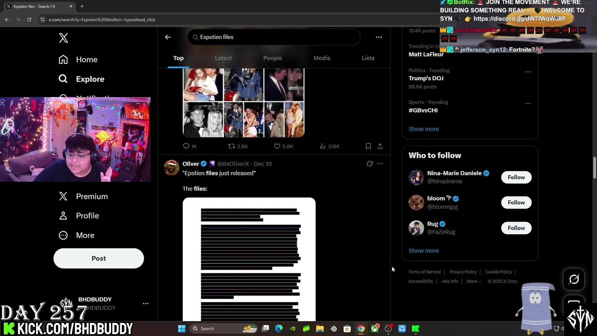Follow Rug @FaZeRug
This screenshot has width=597, height=336.
pyautogui.click(x=516, y=228)
